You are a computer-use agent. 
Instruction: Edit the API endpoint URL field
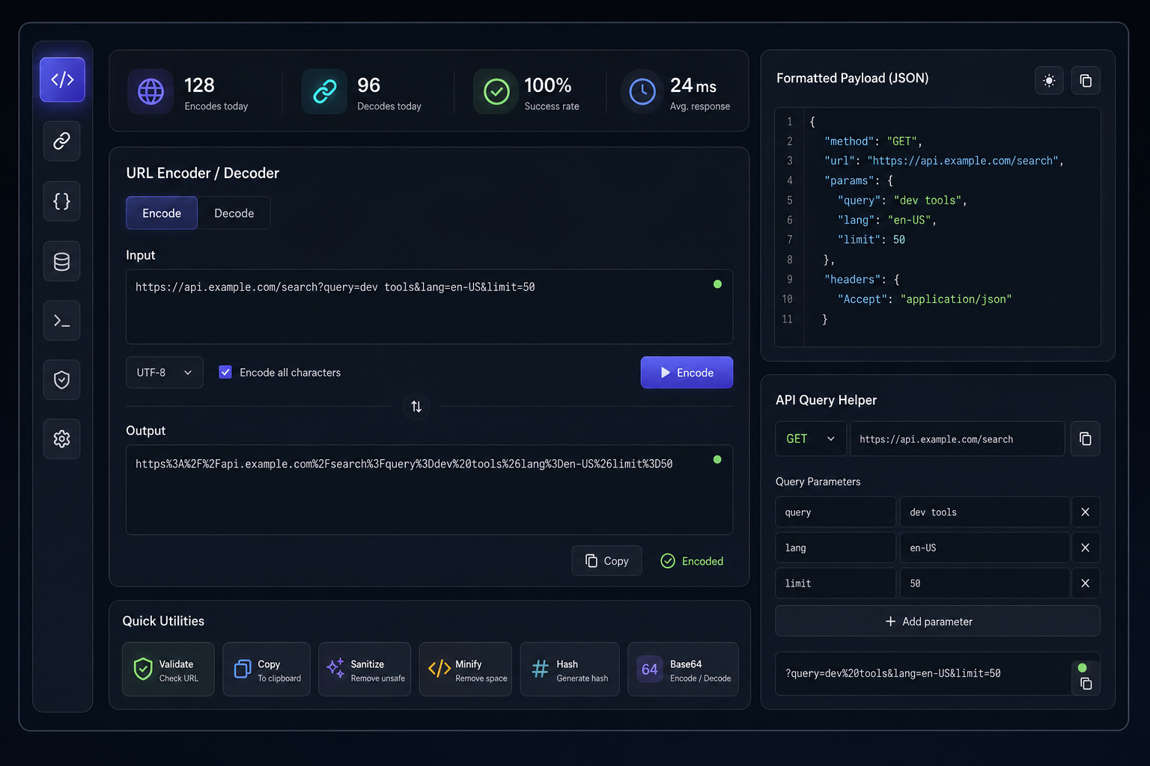coord(958,439)
